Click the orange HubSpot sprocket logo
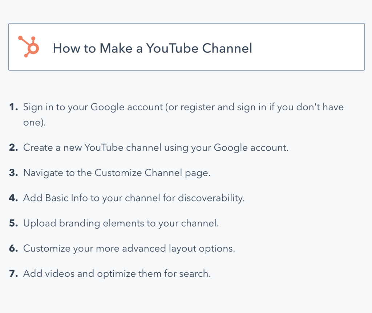Screen dimensions: 372x313 [x=29, y=47]
